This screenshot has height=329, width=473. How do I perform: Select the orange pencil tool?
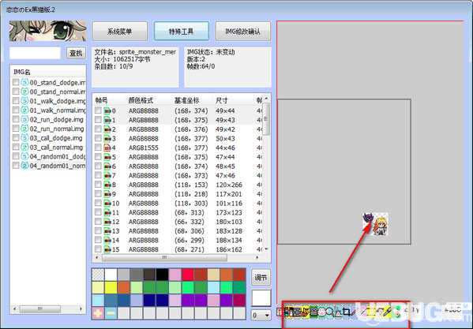[x=355, y=312]
